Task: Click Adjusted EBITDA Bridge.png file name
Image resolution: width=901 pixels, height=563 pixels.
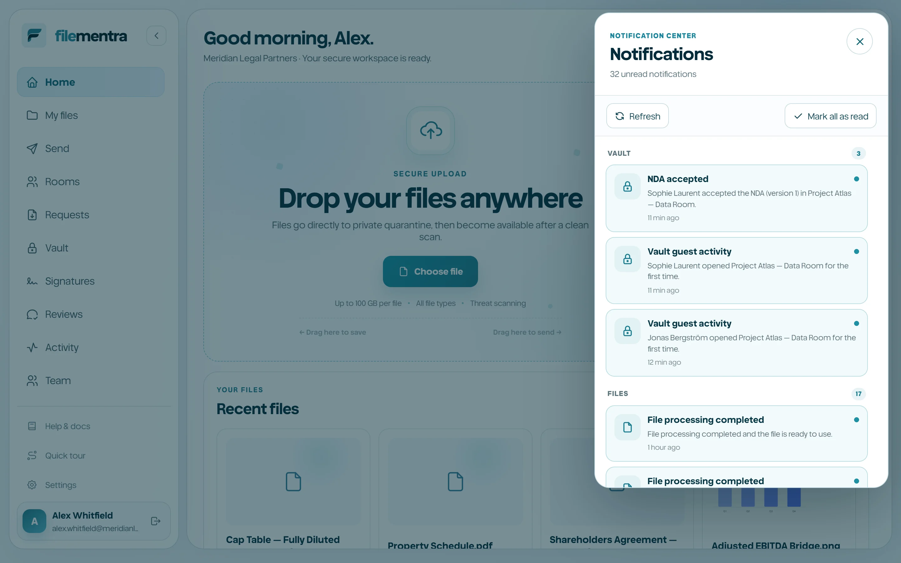Action: (x=776, y=545)
